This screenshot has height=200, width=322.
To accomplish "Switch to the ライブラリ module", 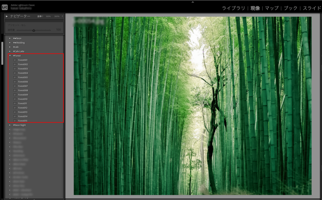I will coord(233,8).
